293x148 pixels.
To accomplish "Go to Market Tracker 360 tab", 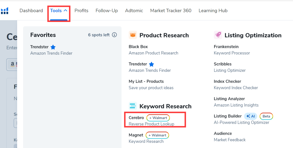I will [171, 11].
